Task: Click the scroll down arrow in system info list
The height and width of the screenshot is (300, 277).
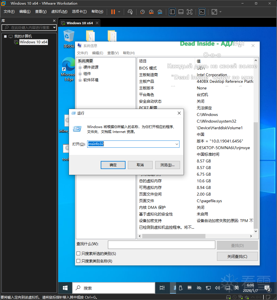Action: [x=256, y=231]
